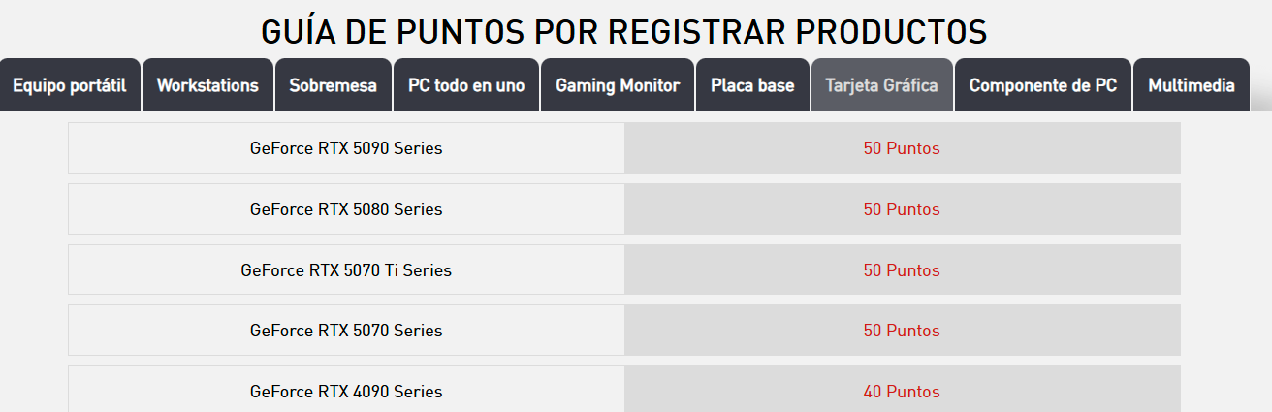Click the GeForce RTX 5090 Series row
Image resolution: width=1272 pixels, height=412 pixels.
[624, 148]
